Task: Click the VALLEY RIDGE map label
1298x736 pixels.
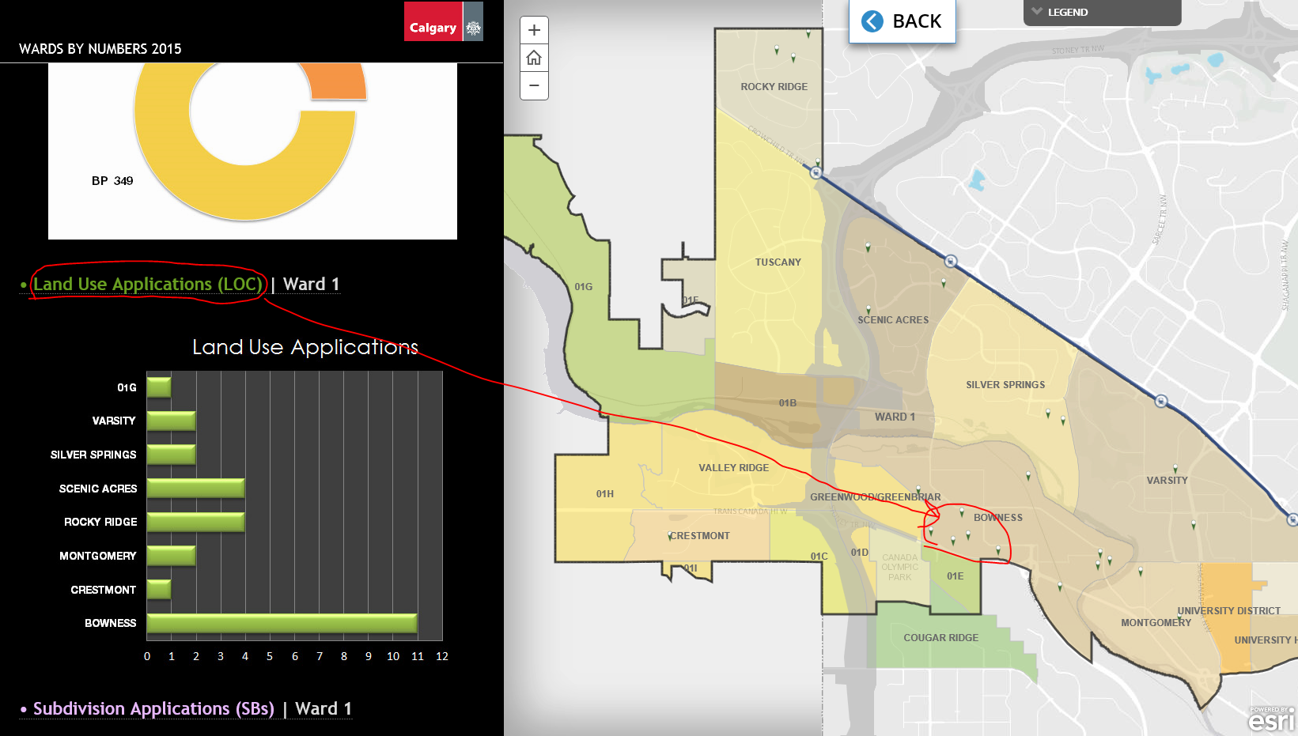Action: (x=734, y=468)
